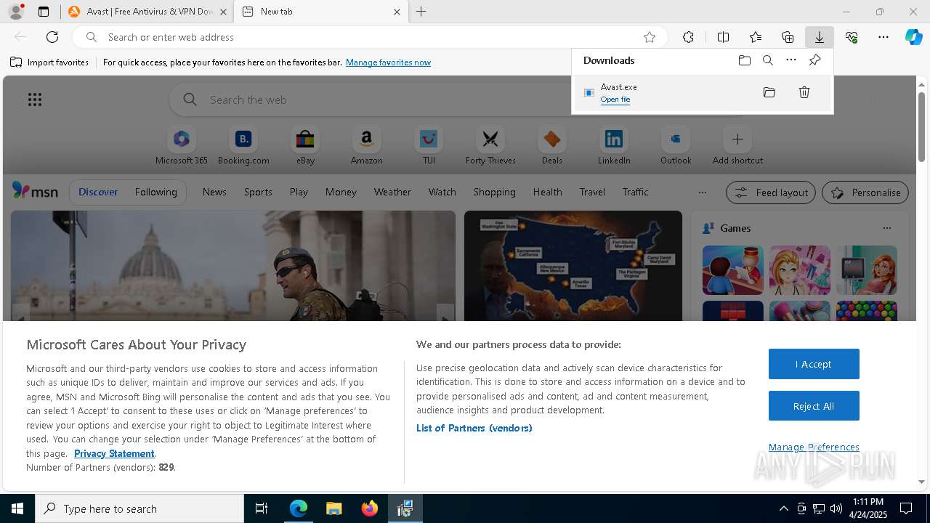Select the Following feed tab
Viewport: 930px width, 523px height.
click(x=155, y=192)
